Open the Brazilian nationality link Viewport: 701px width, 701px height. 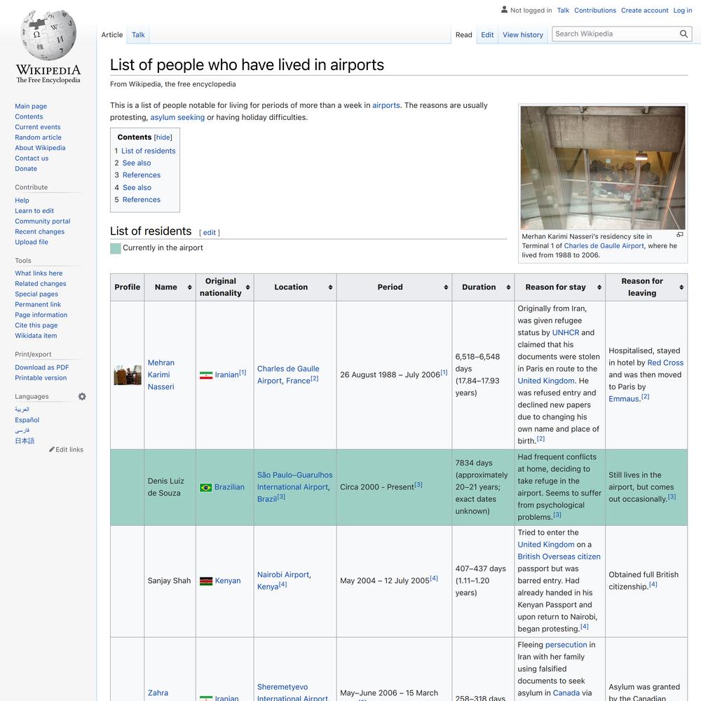click(229, 487)
